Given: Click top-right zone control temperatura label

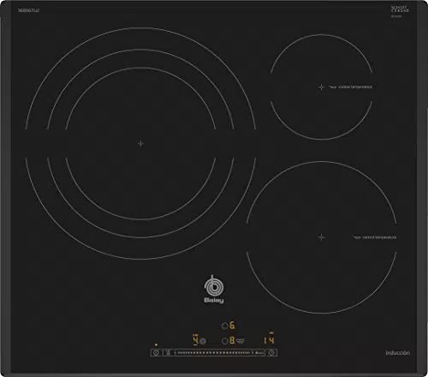Looking at the screenshot, I should pyautogui.click(x=355, y=87).
